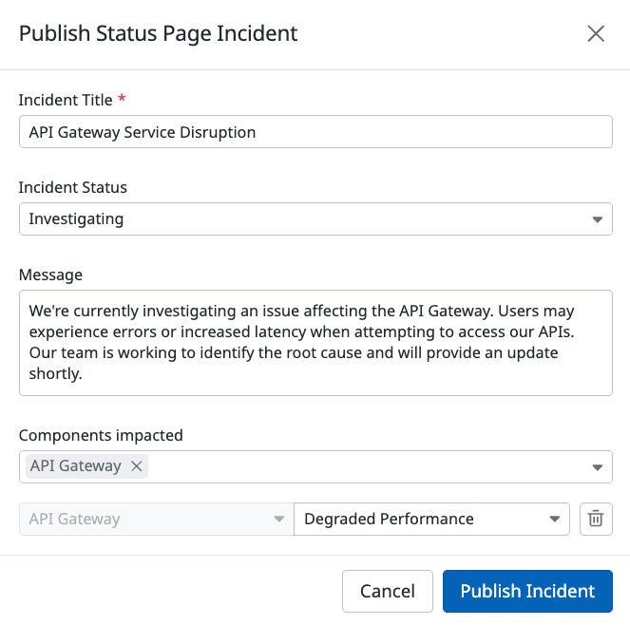Screen dimensions: 630x625
Task: Remove the API Gateway tag chip
Action: pos(136,466)
